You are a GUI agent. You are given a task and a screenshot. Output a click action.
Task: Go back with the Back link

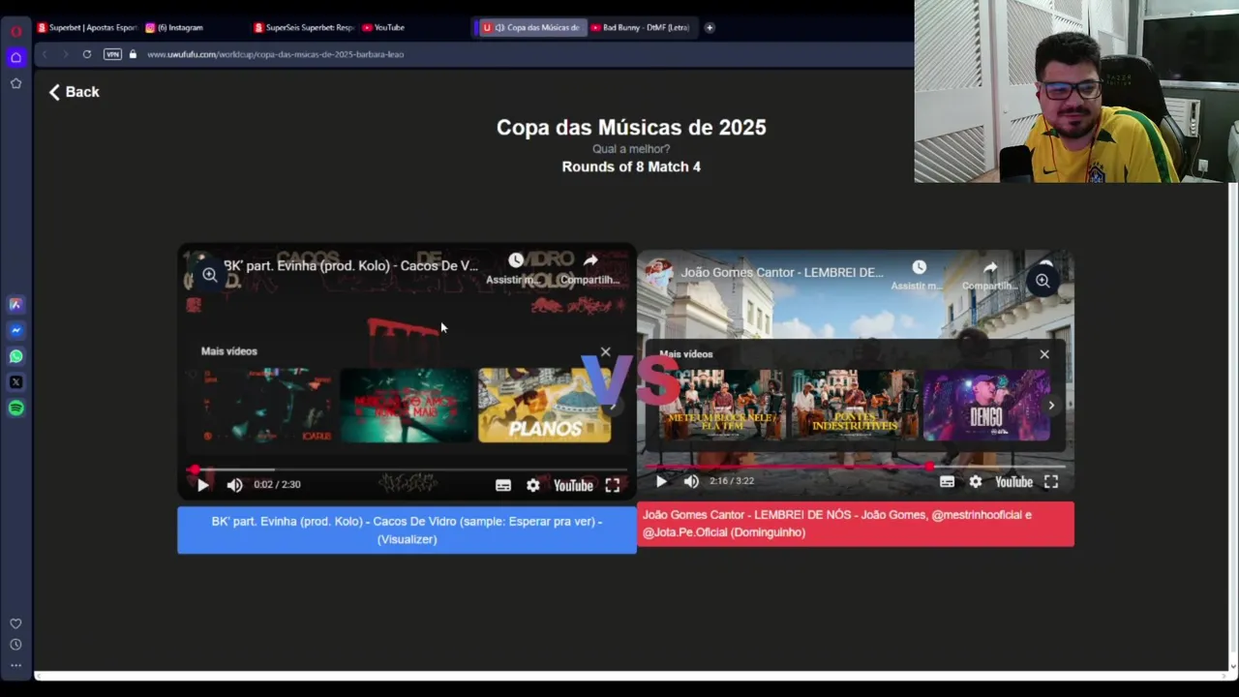(75, 92)
